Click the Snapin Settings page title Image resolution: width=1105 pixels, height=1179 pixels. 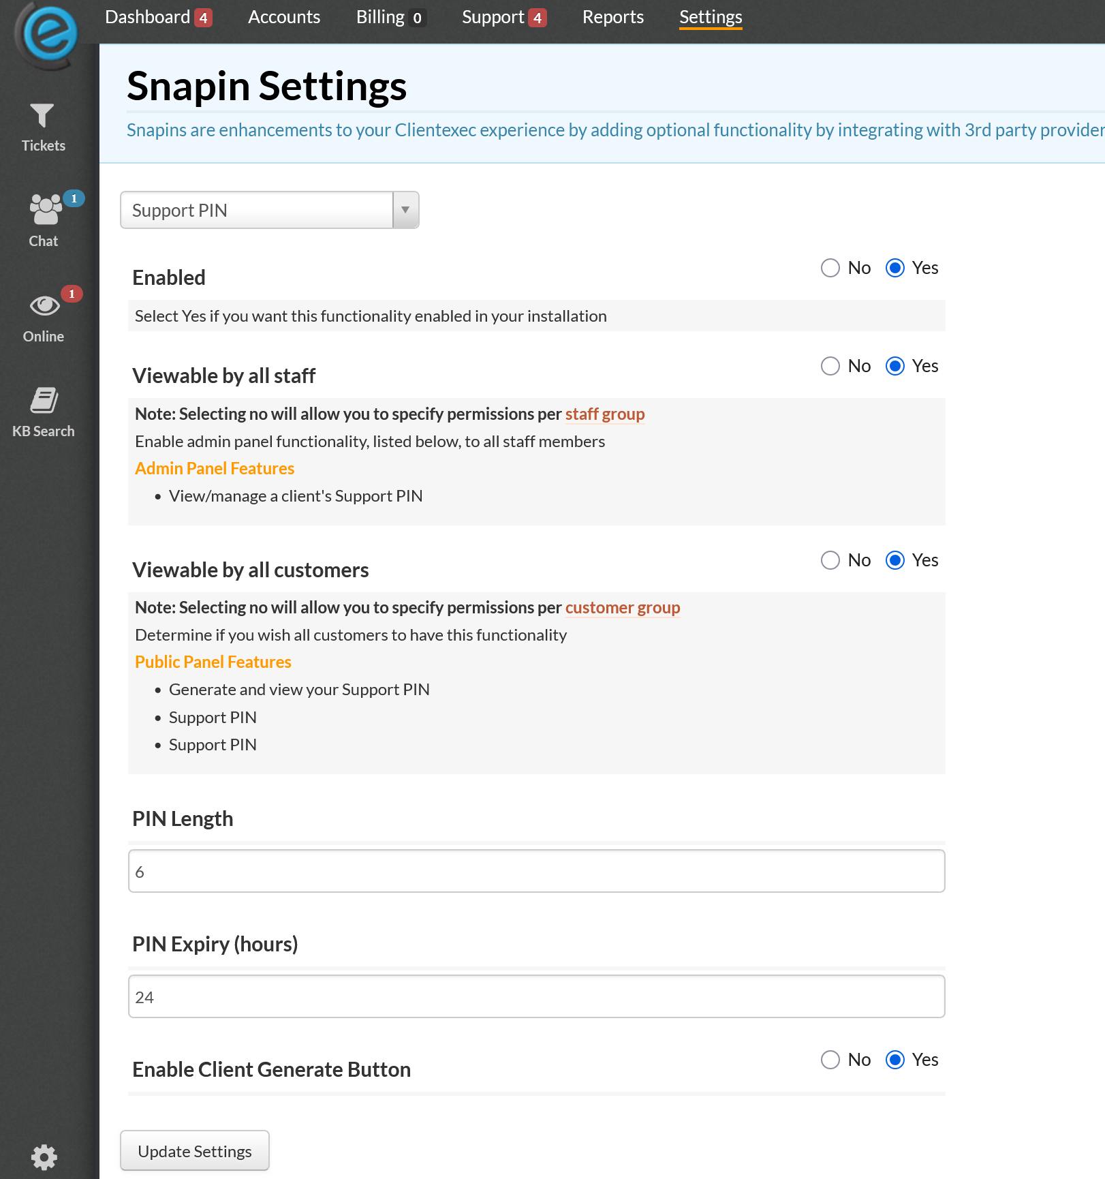click(267, 87)
